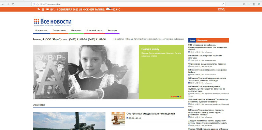Open the Общество section heading
262x130 pixels.
point(39,105)
